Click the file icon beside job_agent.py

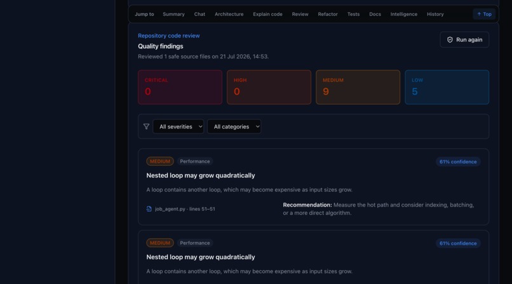pos(149,209)
